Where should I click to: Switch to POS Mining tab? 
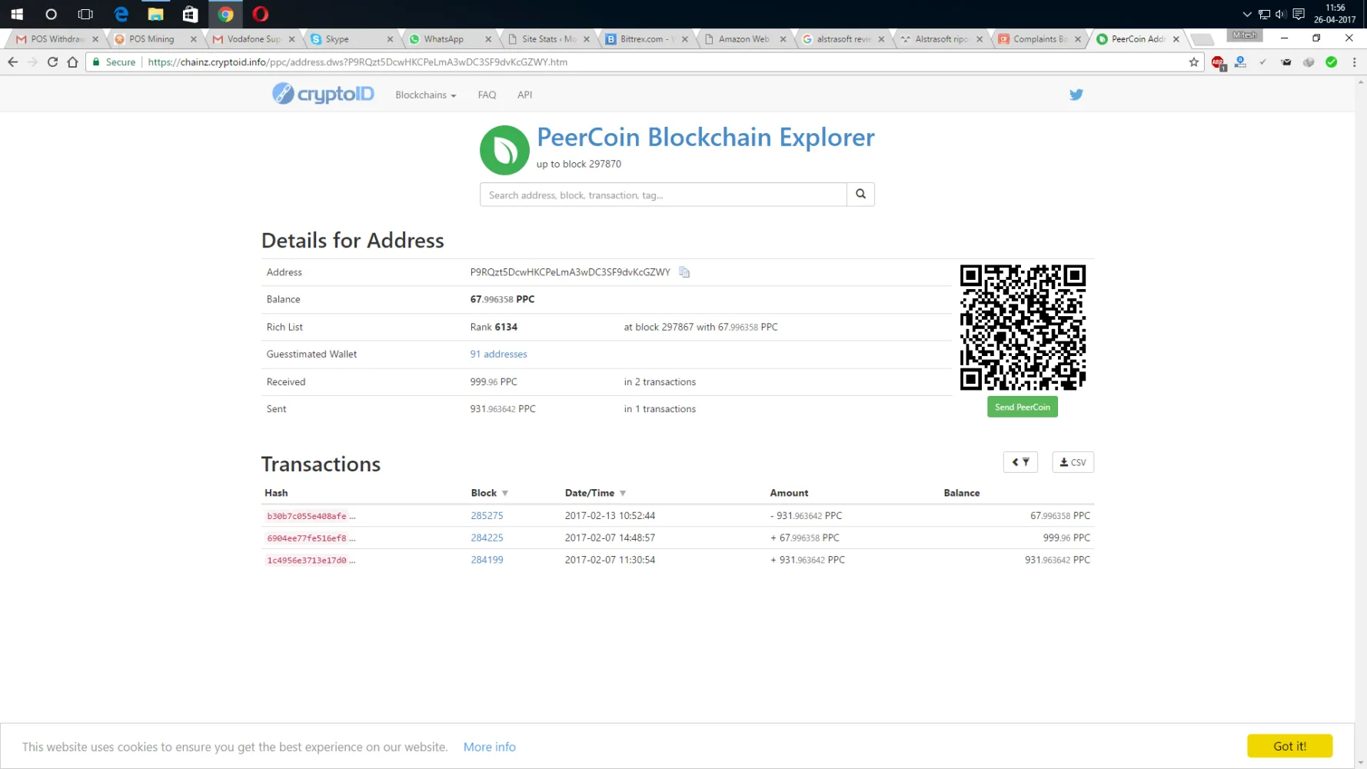click(152, 38)
